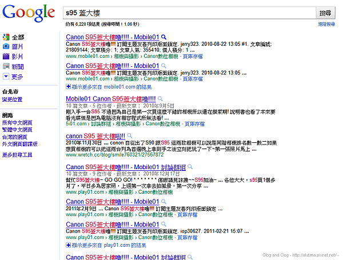Choose the 影片 search category
This screenshot has width=343, height=260.
pos(17,57)
